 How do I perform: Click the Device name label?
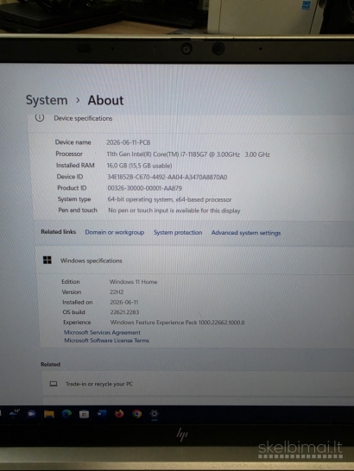(x=73, y=142)
